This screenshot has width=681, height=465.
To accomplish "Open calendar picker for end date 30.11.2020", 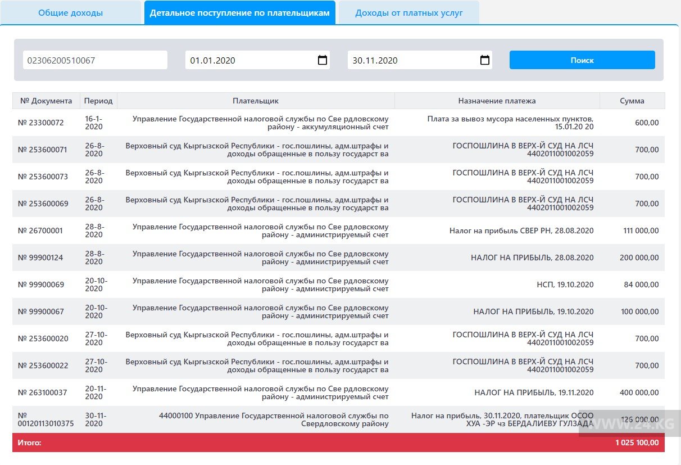I will (485, 60).
